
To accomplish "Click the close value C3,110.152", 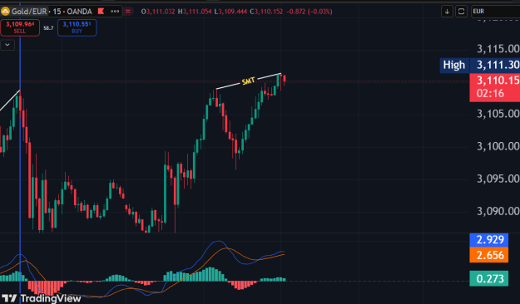I will tap(266, 12).
